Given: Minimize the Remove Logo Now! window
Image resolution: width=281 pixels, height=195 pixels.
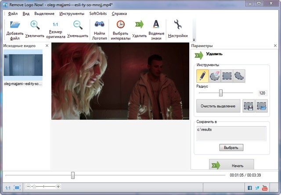Looking at the screenshot, I should tap(250, 4).
